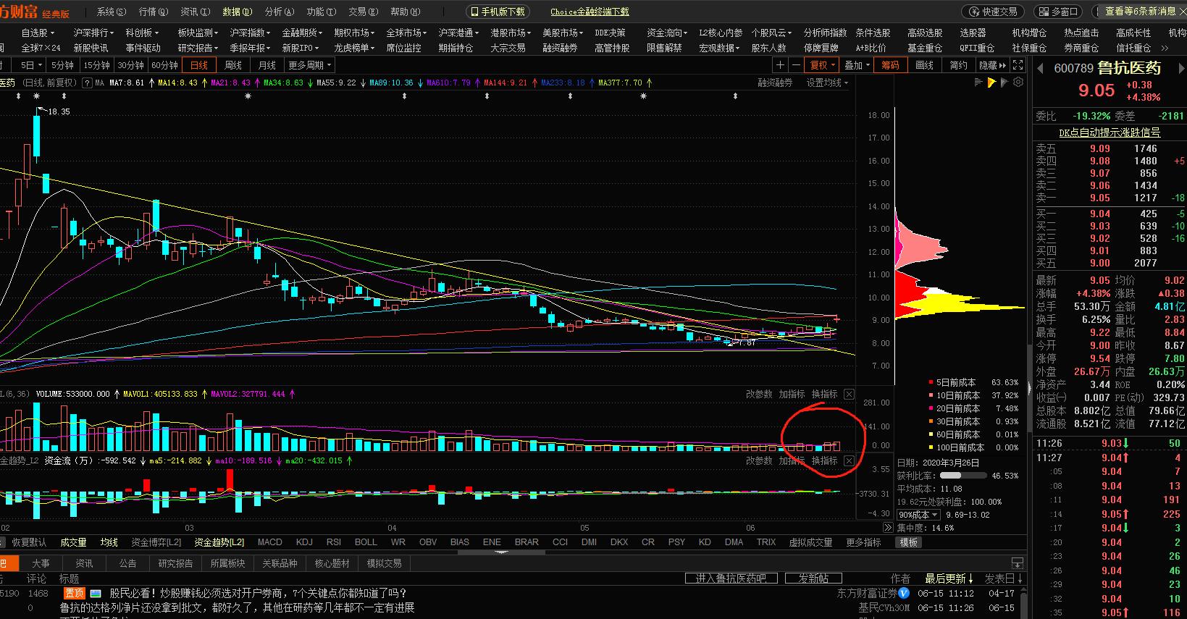
Task: Open chart settings gear icon
Action: [1018, 83]
